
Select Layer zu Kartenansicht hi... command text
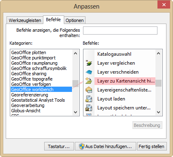click(x=126, y=81)
